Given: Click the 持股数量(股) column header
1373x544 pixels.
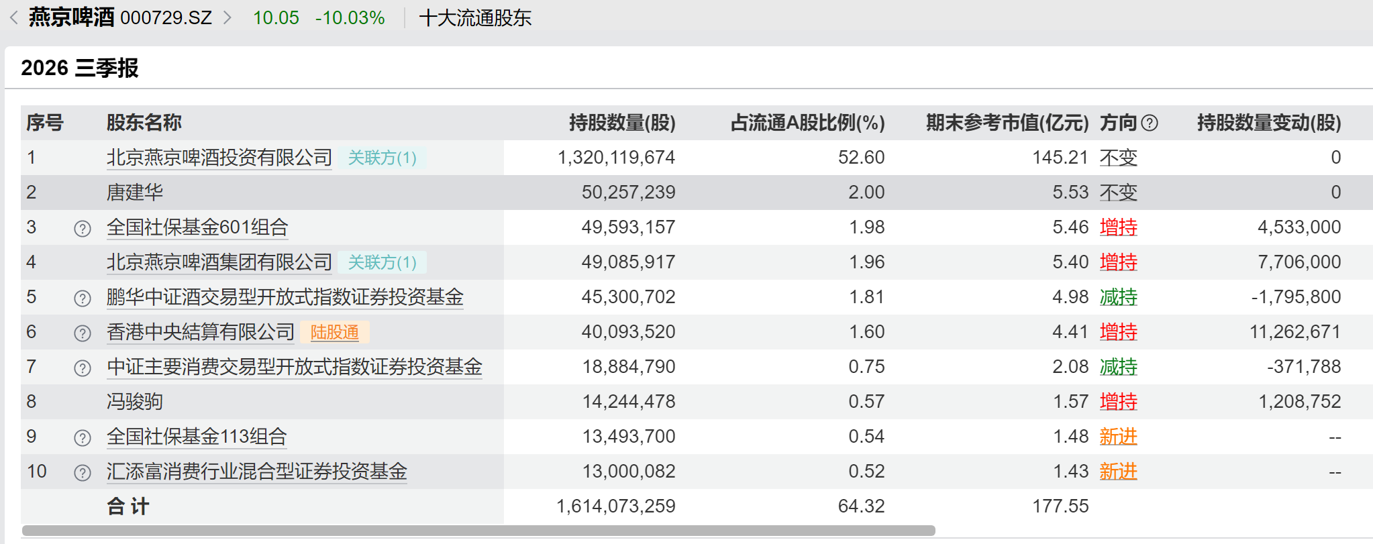Looking at the screenshot, I should point(622,123).
